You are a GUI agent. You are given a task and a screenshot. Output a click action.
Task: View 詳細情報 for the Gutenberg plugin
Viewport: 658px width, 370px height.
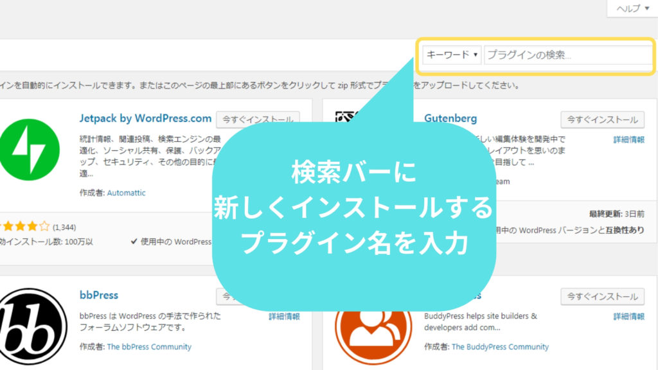(x=628, y=139)
